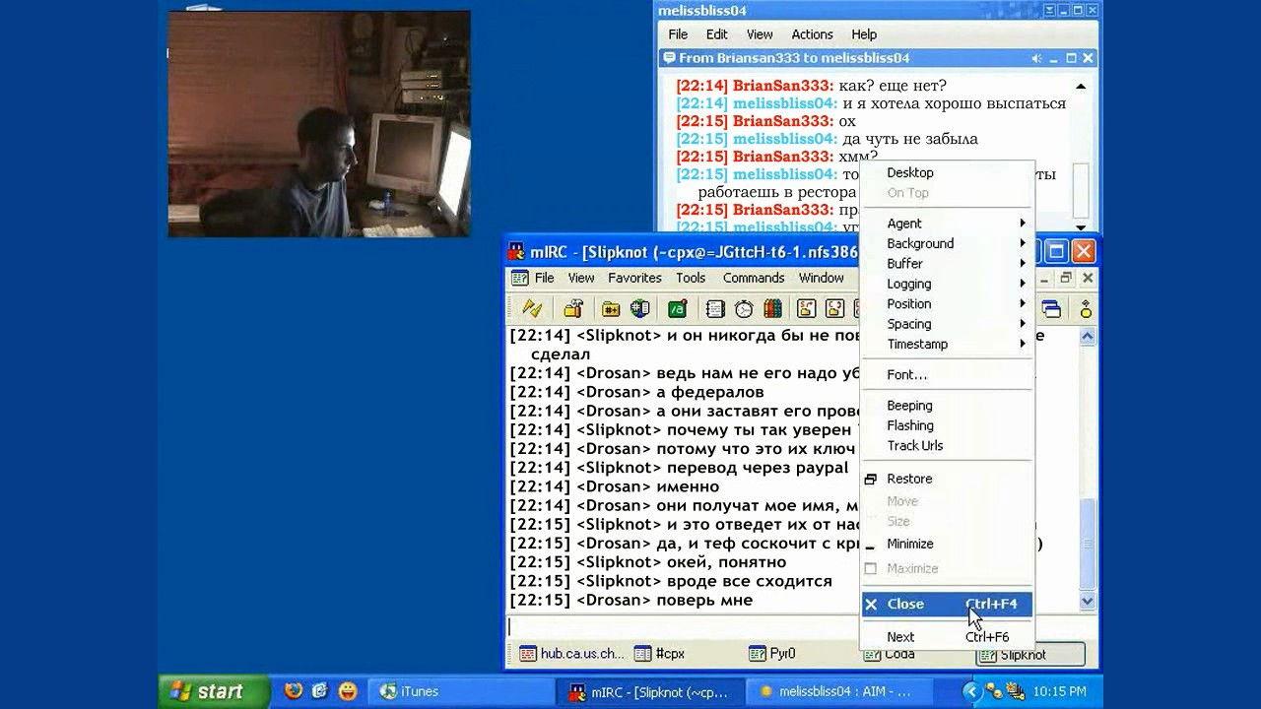Open the Channels folder toolbar icon
Viewport: 1261px width, 709px height.
611,309
